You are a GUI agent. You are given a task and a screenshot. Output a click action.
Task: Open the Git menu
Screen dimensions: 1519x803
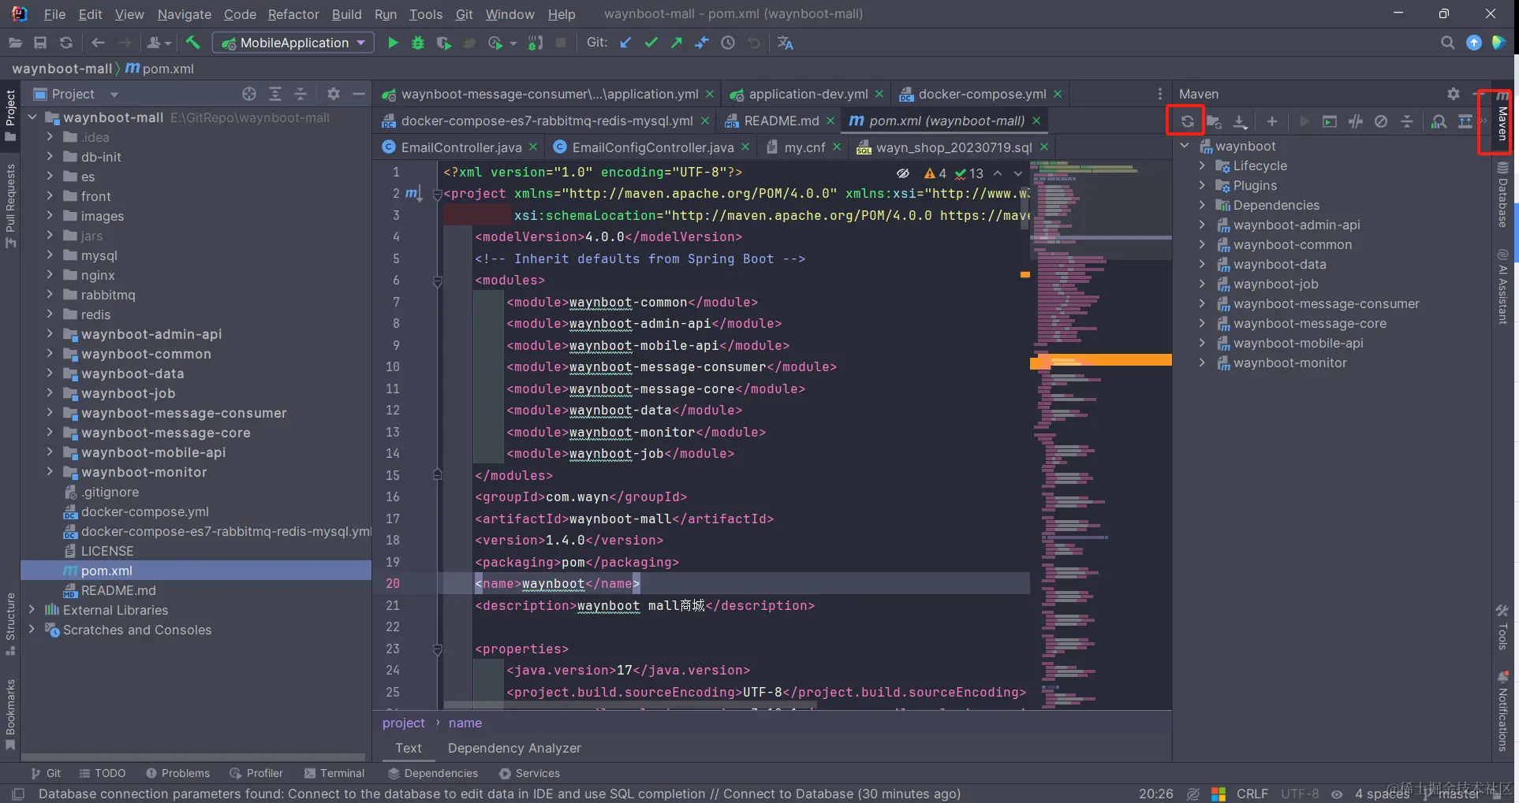pos(465,14)
